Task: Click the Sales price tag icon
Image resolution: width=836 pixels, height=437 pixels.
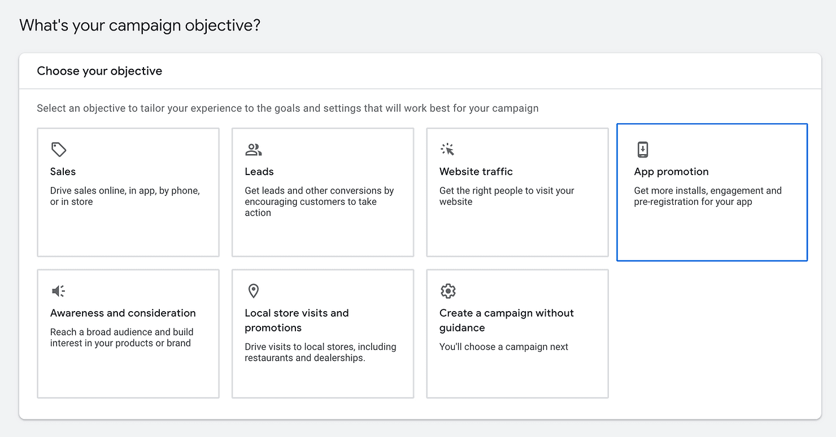Action: pos(59,150)
